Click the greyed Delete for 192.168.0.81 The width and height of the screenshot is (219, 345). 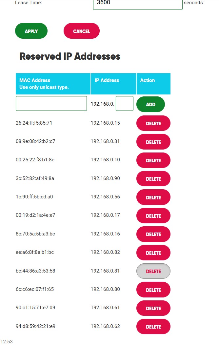pos(153,271)
